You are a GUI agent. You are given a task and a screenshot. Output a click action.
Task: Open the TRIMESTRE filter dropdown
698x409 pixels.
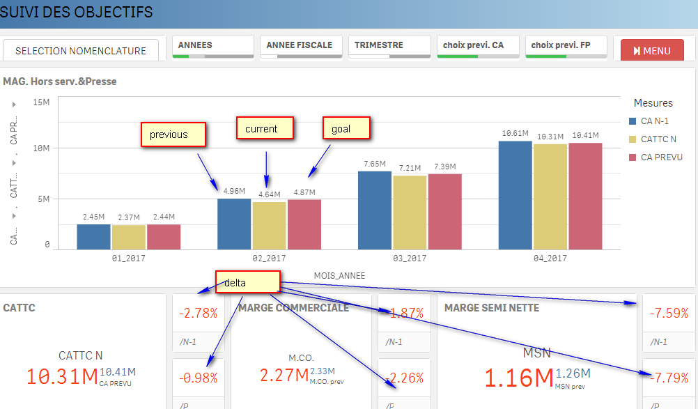[389, 46]
